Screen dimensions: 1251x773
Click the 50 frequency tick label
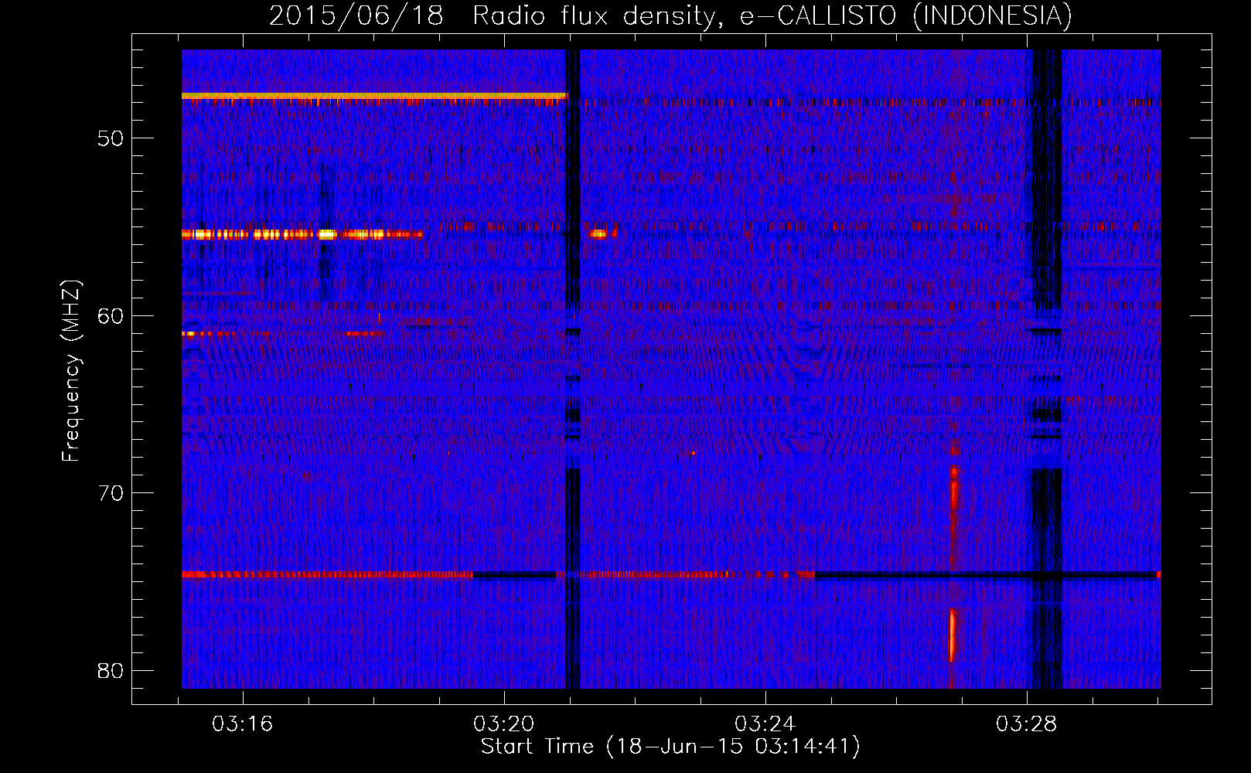click(x=111, y=138)
